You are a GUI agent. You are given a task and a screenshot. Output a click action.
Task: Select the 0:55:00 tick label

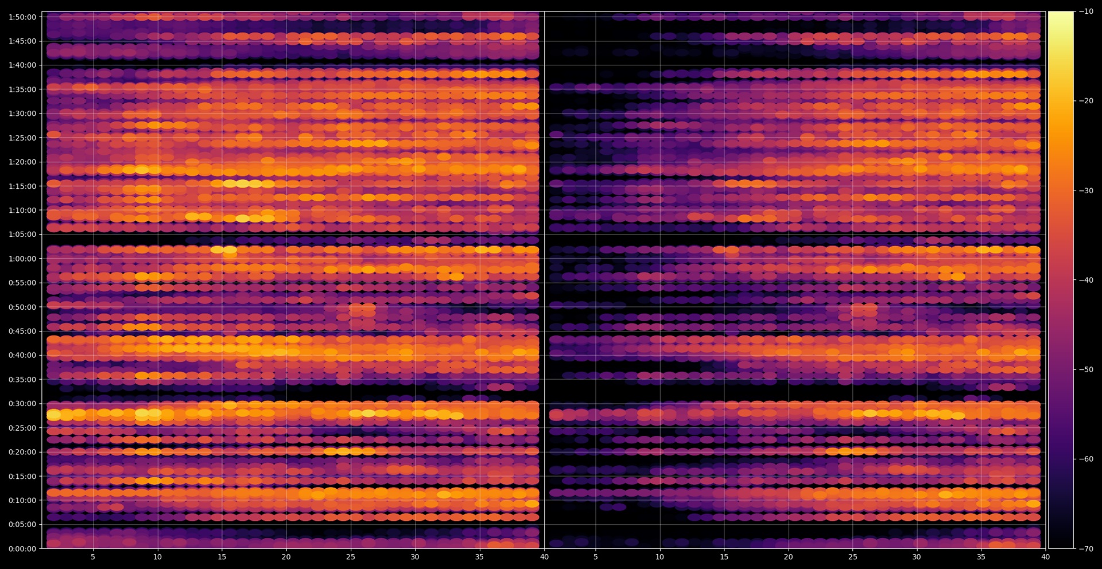click(x=22, y=283)
